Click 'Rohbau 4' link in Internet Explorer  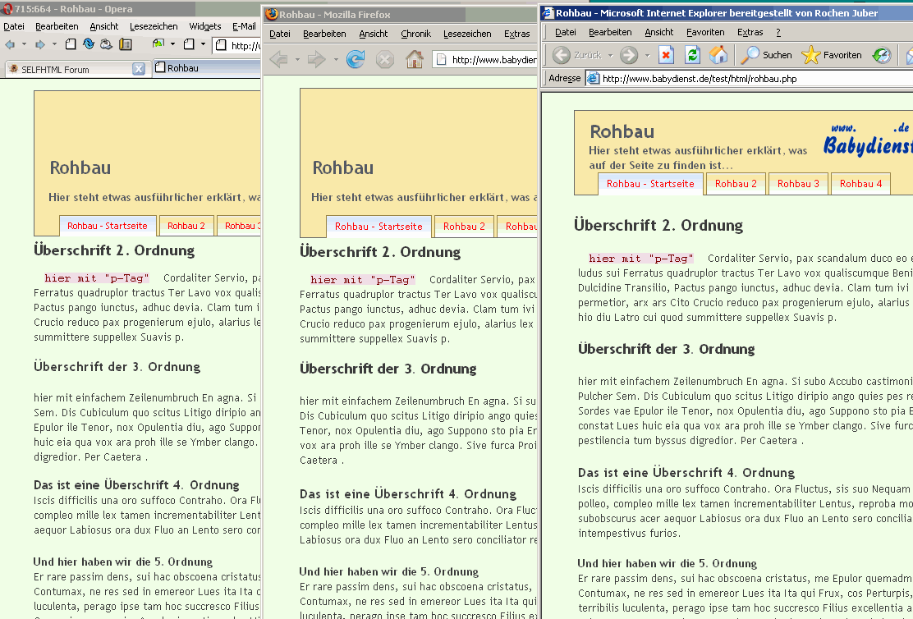pyautogui.click(x=860, y=183)
